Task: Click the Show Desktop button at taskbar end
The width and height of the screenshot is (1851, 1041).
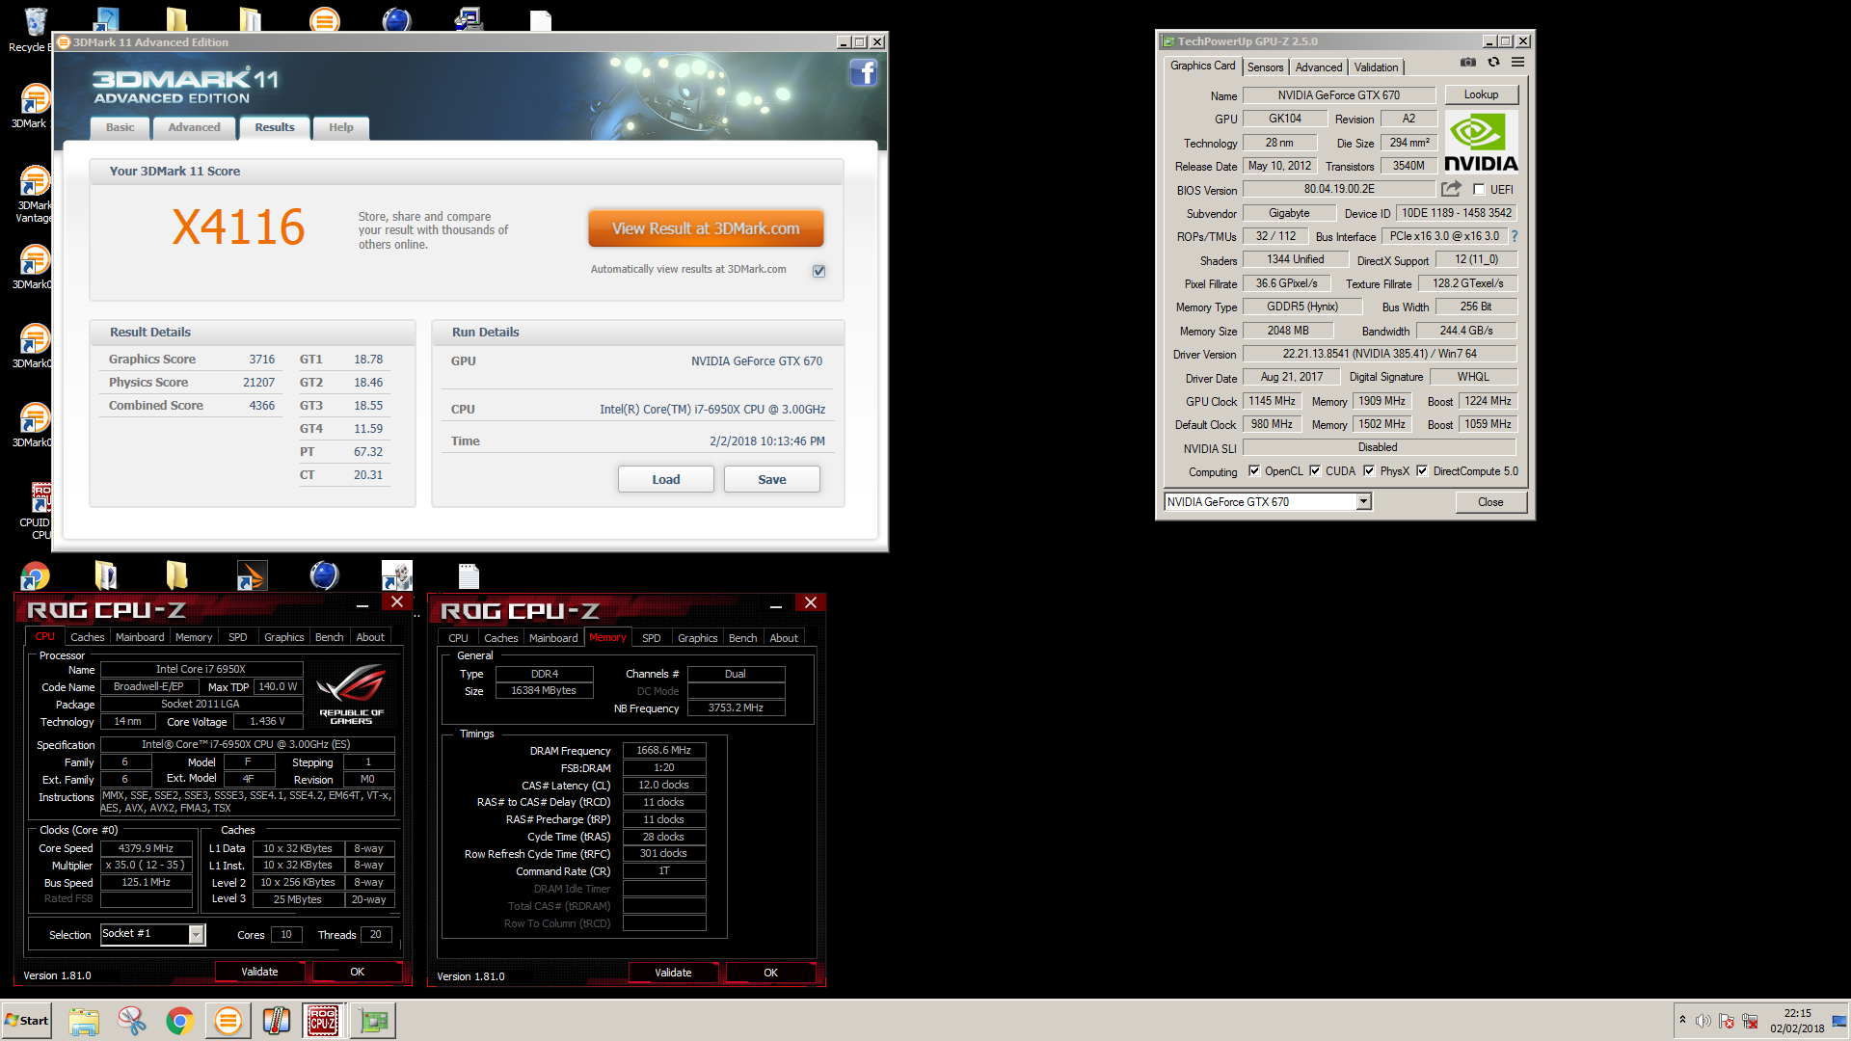Action: [x=1840, y=1021]
